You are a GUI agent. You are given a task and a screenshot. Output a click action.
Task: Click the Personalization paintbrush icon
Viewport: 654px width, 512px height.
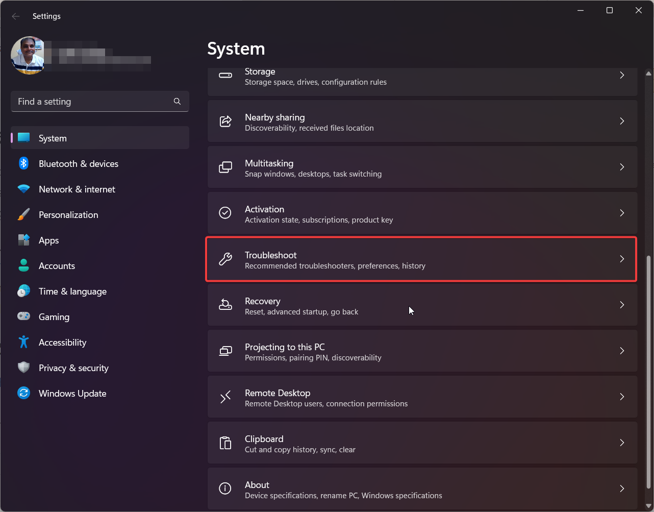tap(24, 214)
